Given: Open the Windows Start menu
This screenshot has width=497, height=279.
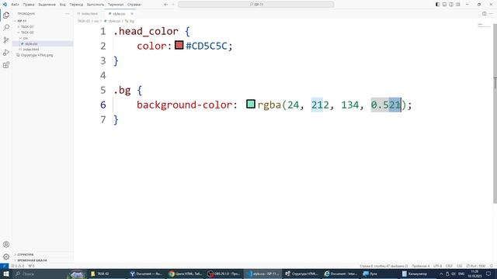Looking at the screenshot, I should tap(6, 274).
